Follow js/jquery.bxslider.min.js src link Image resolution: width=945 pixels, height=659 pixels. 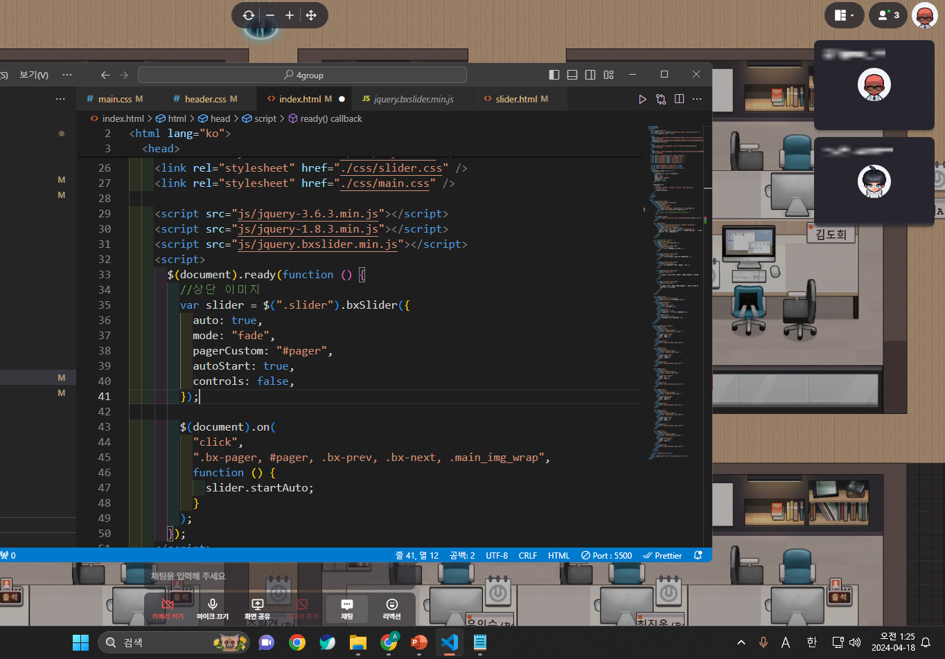tap(318, 244)
